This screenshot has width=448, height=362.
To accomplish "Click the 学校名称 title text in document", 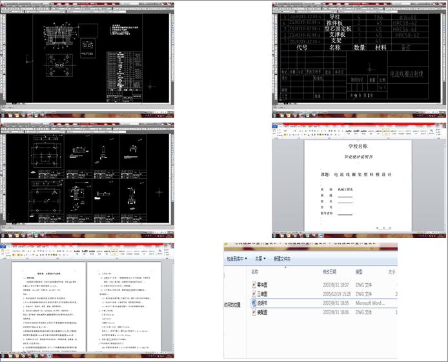I will click(358, 146).
